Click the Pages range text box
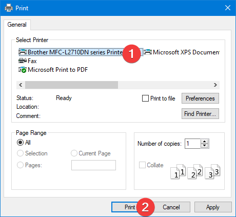 (x=93, y=165)
